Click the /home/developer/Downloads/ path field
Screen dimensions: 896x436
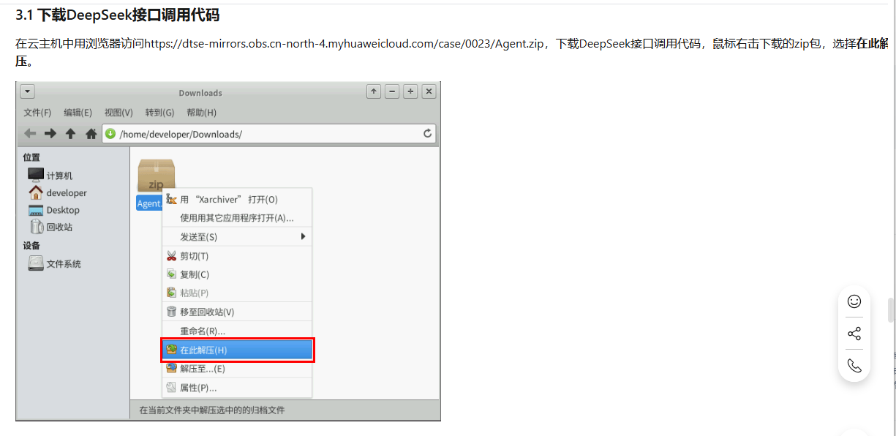pos(268,134)
